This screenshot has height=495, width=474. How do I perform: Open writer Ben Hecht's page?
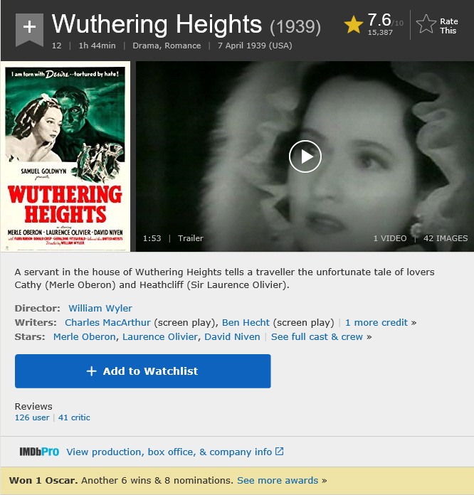[x=246, y=322]
